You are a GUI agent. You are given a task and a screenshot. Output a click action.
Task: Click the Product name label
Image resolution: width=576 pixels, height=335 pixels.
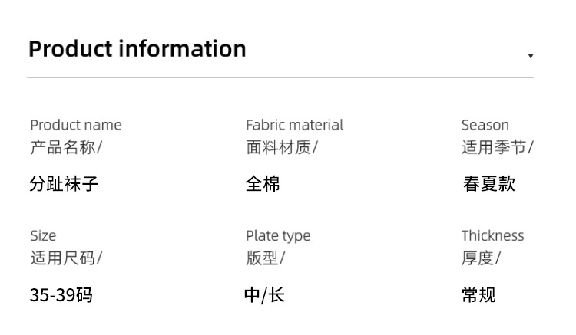pos(75,125)
